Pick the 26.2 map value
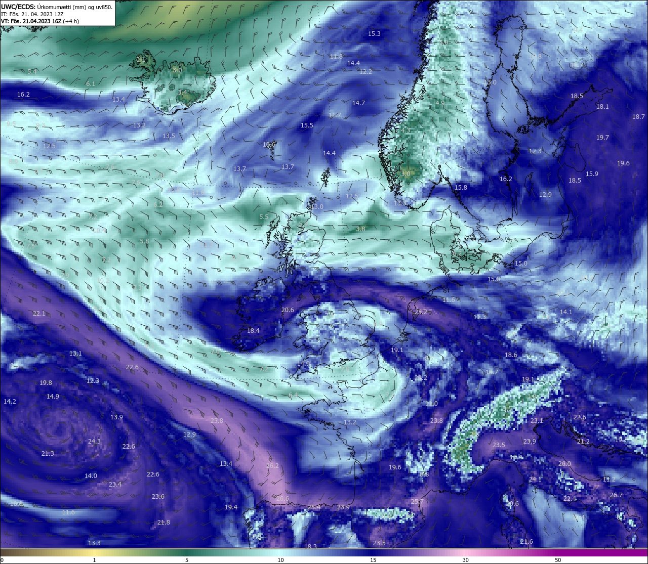This screenshot has width=648, height=564. (272, 466)
